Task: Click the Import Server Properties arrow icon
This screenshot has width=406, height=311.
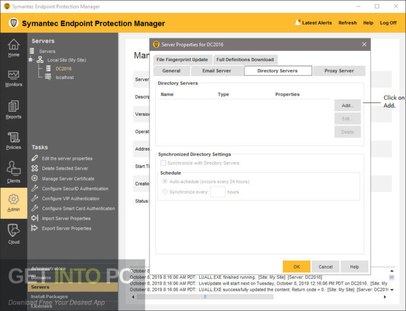Action: click(35, 218)
